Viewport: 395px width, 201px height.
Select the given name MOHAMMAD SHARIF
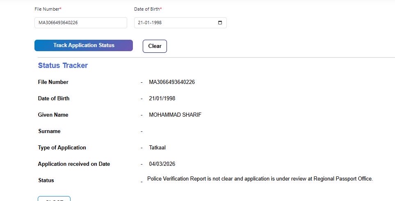click(x=175, y=115)
